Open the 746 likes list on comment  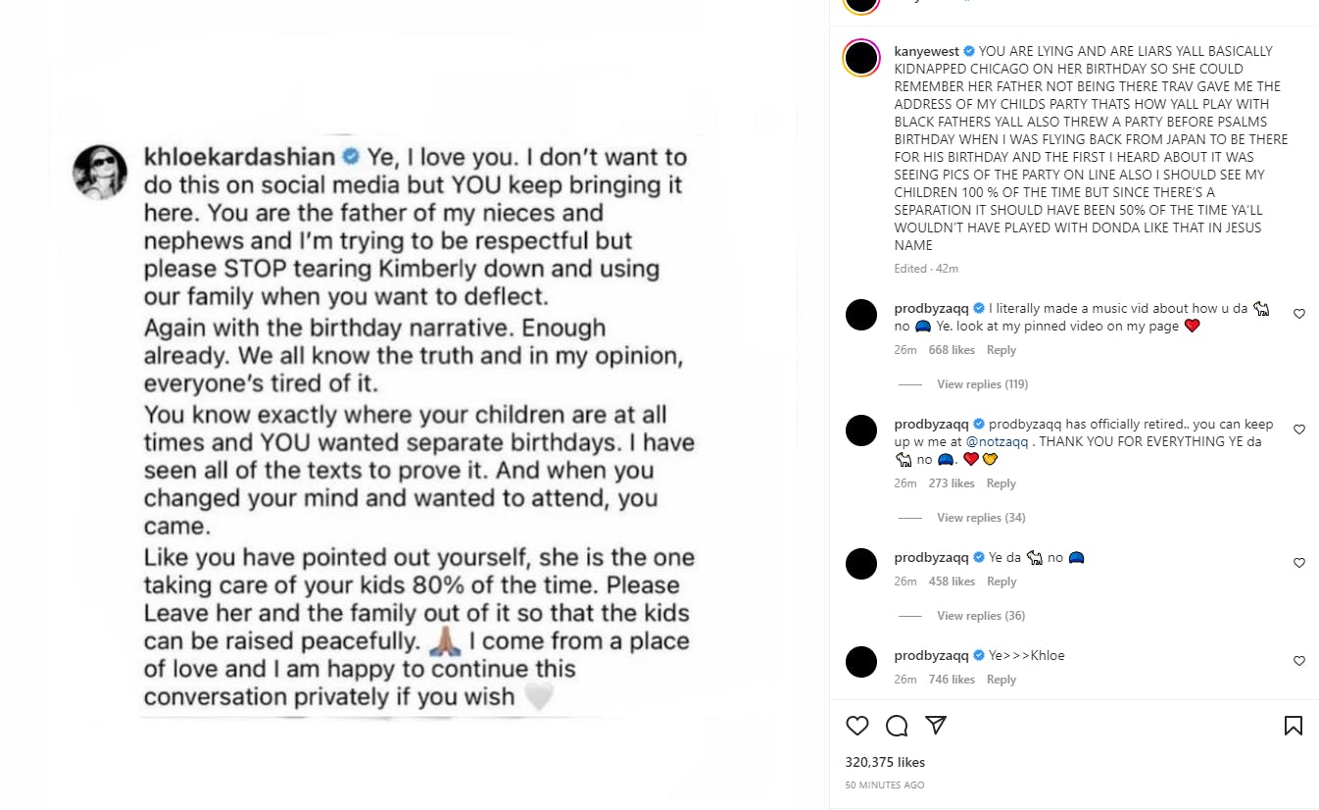coord(952,680)
